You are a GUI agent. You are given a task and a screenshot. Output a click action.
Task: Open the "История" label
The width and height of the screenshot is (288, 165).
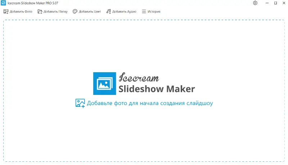[x=154, y=12]
